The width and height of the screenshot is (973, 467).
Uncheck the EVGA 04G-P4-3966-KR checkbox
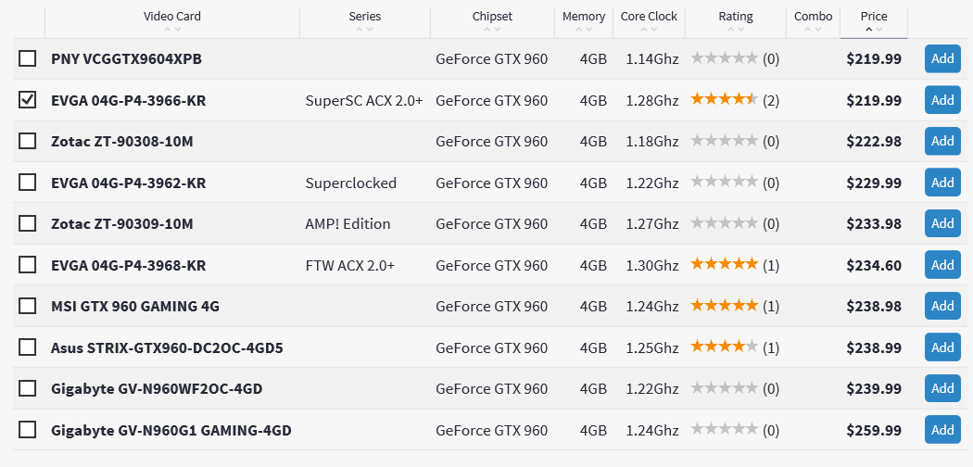(x=27, y=100)
